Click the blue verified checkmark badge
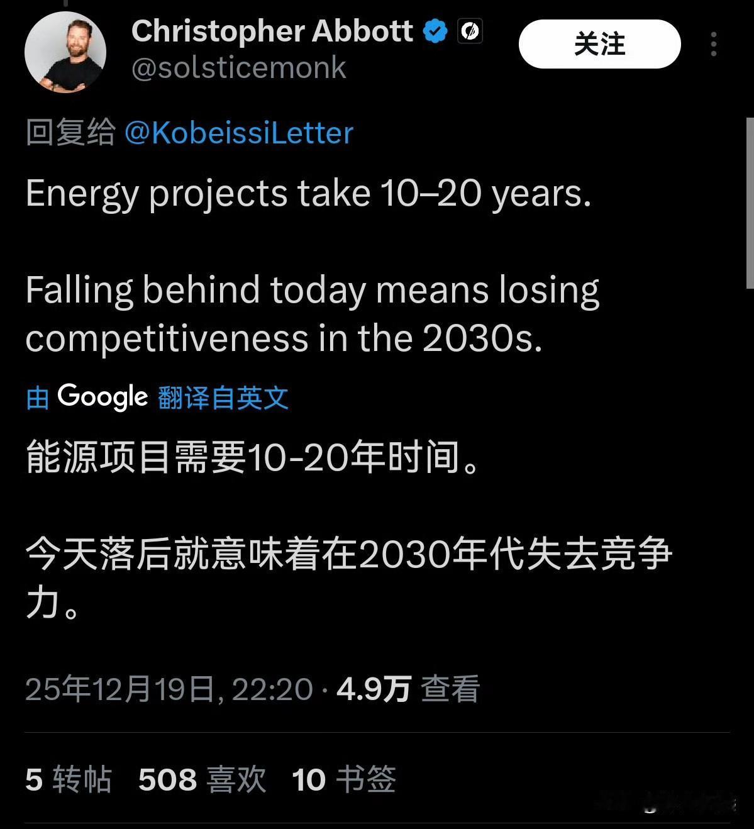The width and height of the screenshot is (754, 829). [435, 31]
